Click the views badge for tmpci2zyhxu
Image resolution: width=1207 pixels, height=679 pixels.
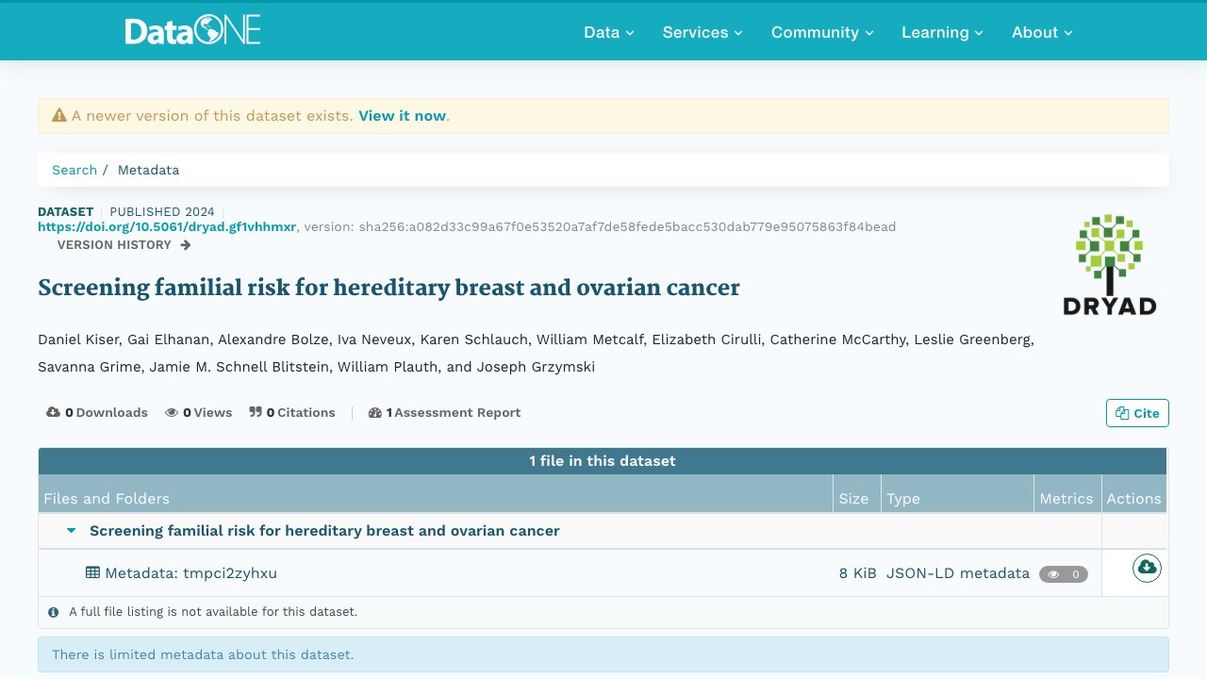[1064, 573]
